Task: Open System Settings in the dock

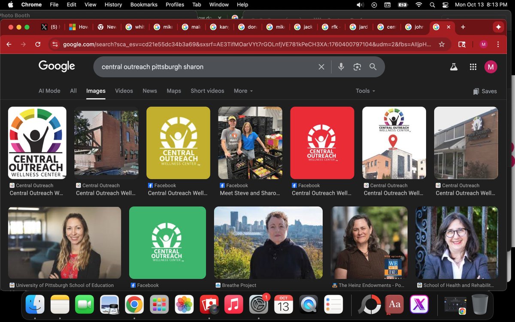Action: click(258, 305)
